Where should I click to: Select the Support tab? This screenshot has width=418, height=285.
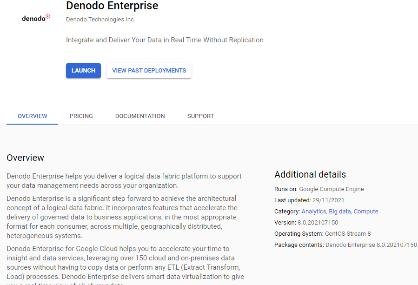coord(200,116)
